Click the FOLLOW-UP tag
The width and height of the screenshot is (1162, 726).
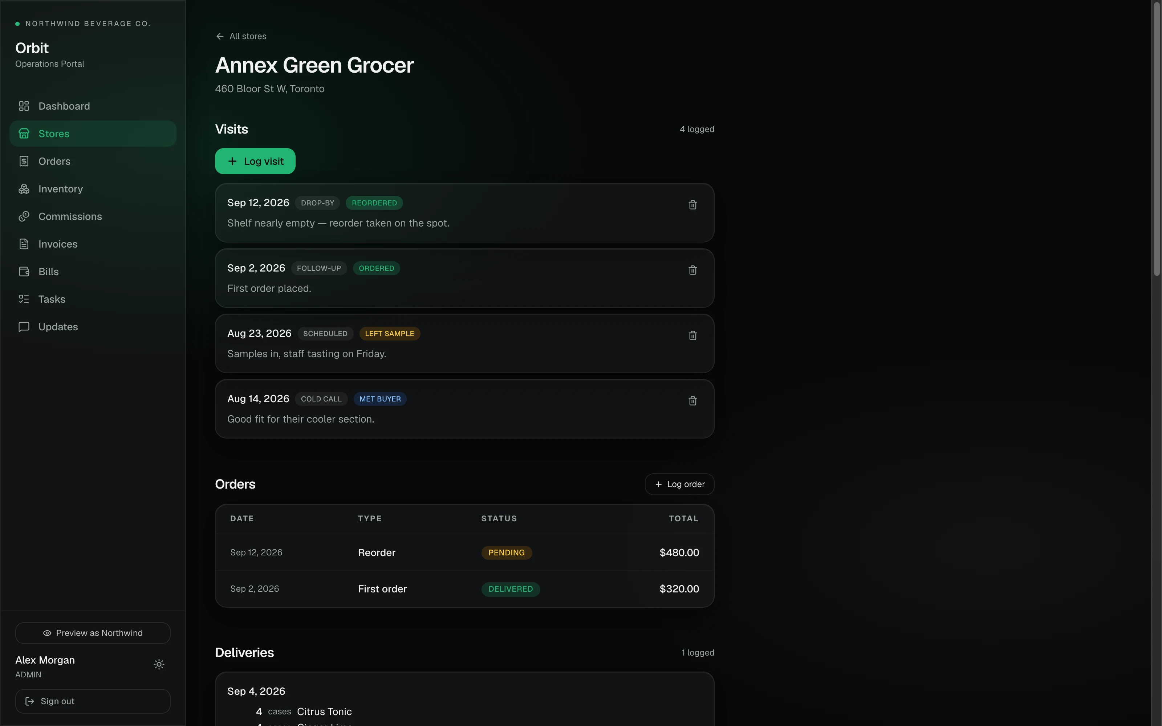coord(319,268)
